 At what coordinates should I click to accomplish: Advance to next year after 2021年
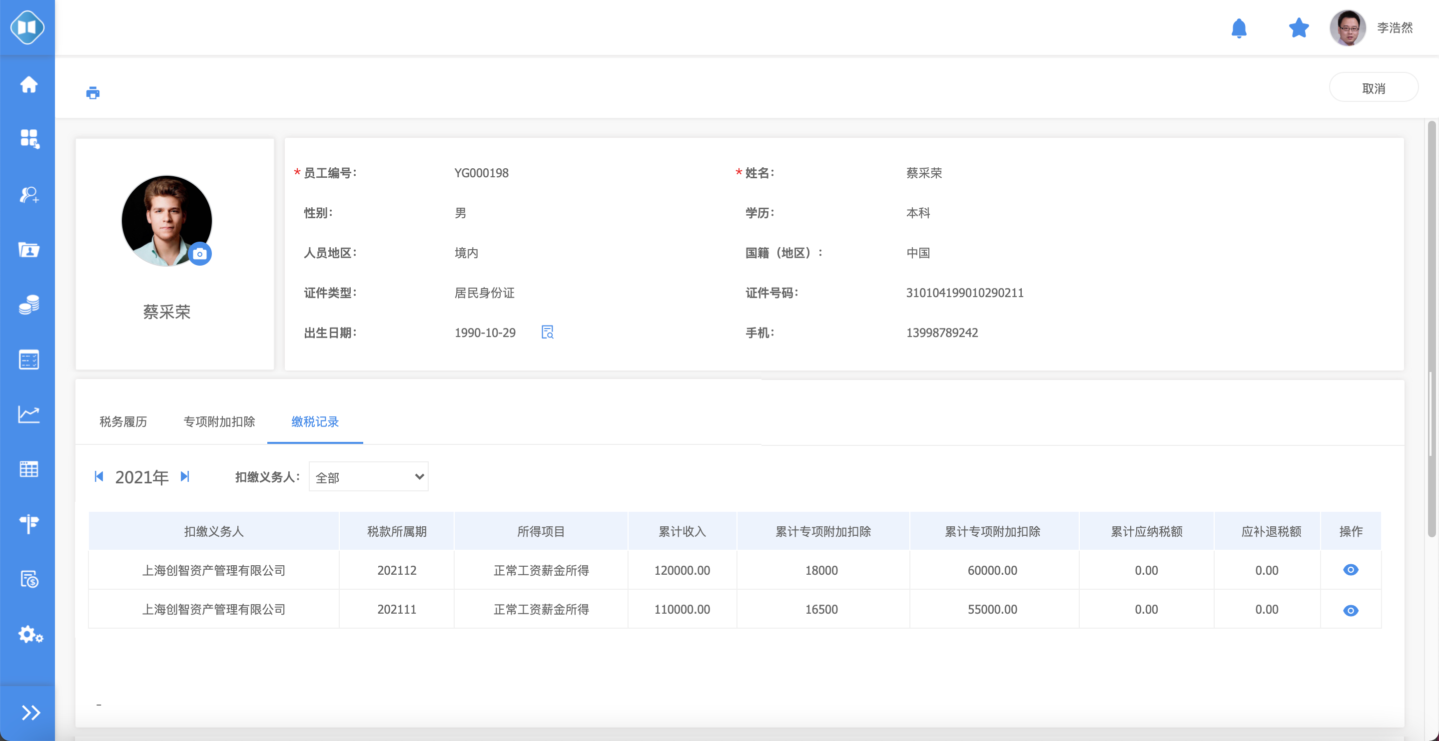[x=185, y=476]
